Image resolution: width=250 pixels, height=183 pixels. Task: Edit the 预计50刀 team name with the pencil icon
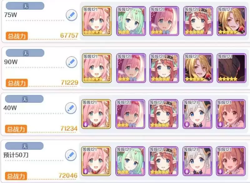71,155
